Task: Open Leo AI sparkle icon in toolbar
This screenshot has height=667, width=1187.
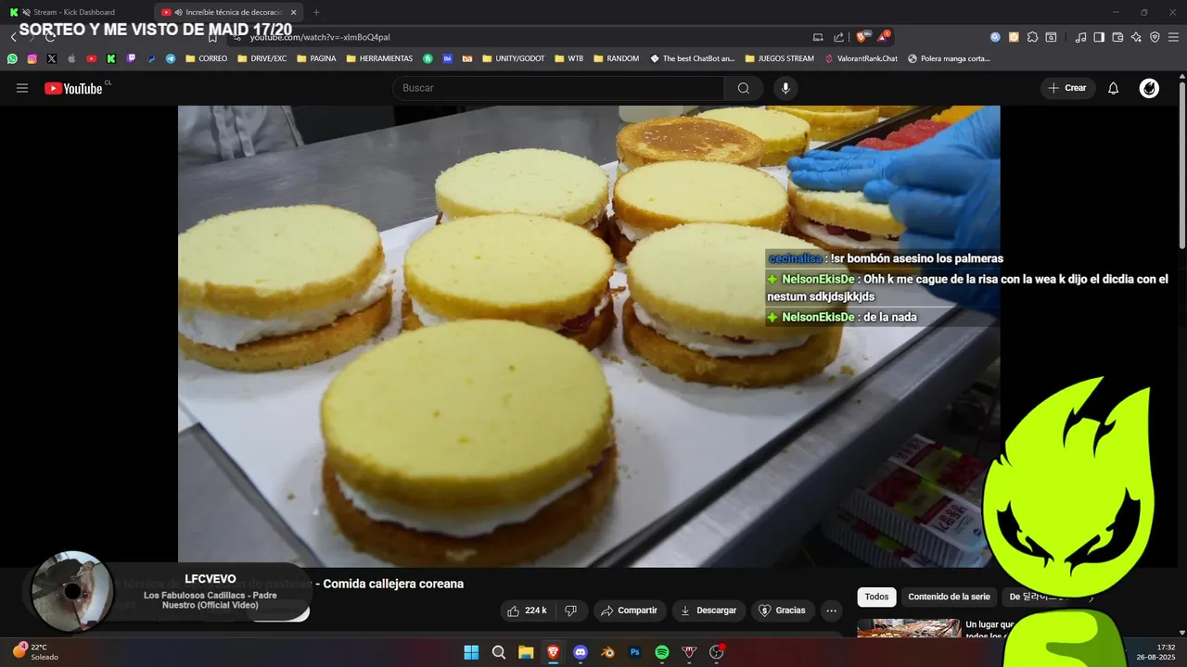Action: pyautogui.click(x=1136, y=37)
